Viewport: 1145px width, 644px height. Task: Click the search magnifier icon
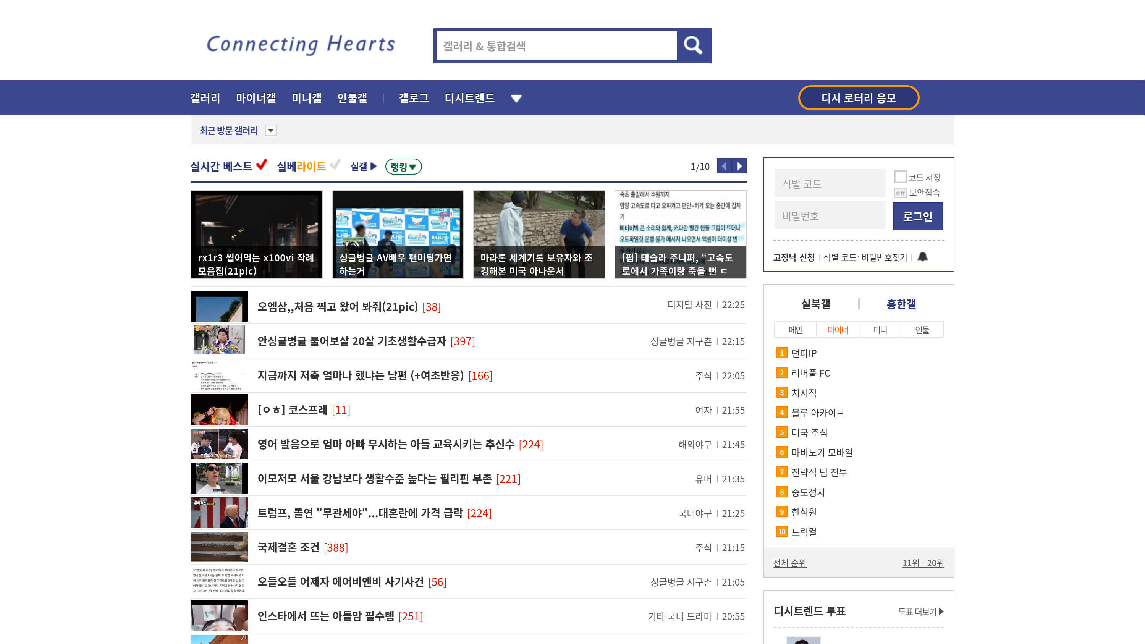point(694,45)
